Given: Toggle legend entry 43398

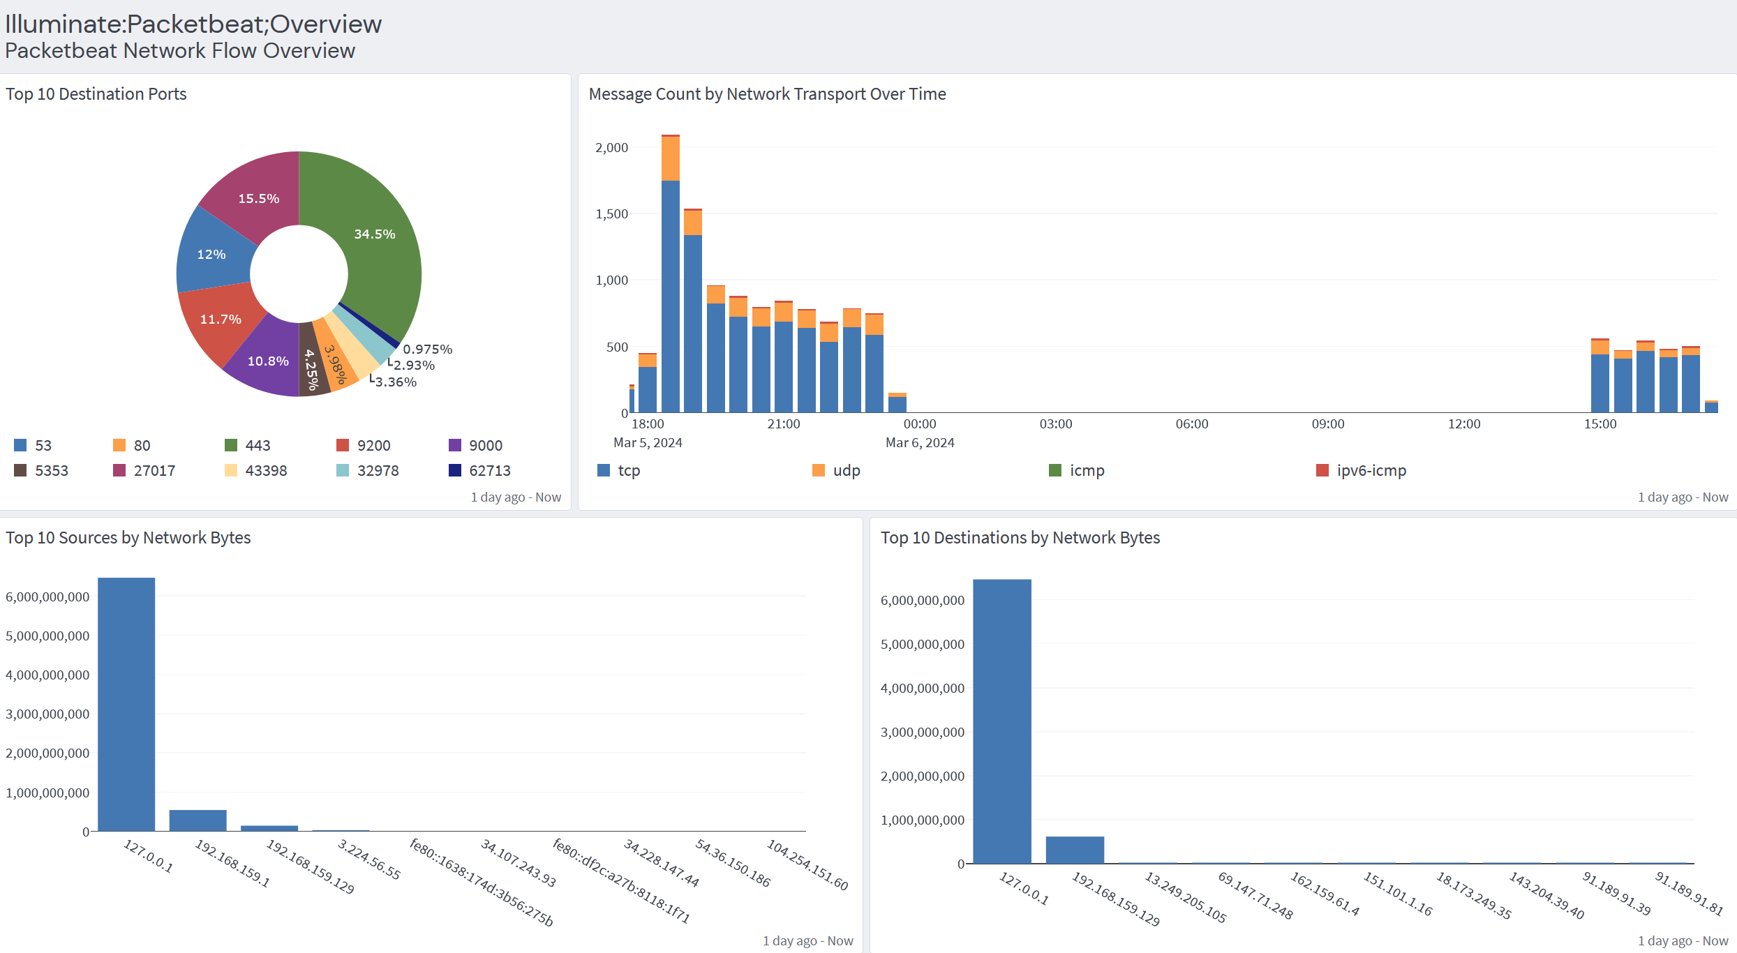Looking at the screenshot, I should [x=255, y=470].
